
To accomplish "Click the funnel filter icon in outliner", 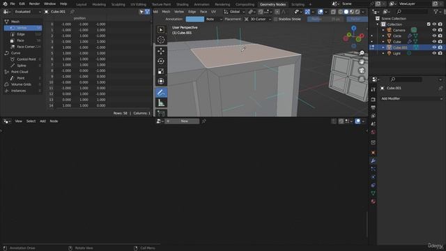I will click(x=436, y=12).
